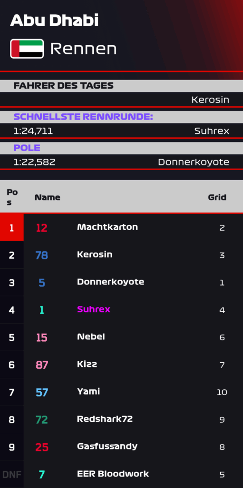Select pink number 15 beside Nebel
Viewport: 243px width, 488px height.
(x=42, y=337)
